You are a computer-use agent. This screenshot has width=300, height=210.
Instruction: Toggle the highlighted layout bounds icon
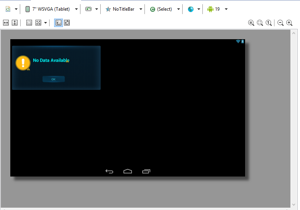click(x=58, y=23)
